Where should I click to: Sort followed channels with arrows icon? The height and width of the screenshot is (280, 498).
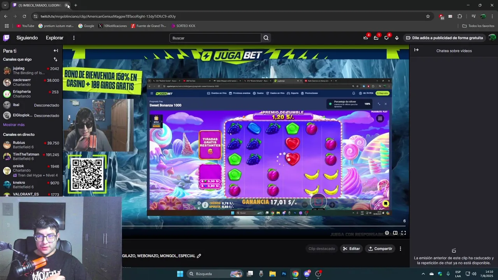[55, 59]
